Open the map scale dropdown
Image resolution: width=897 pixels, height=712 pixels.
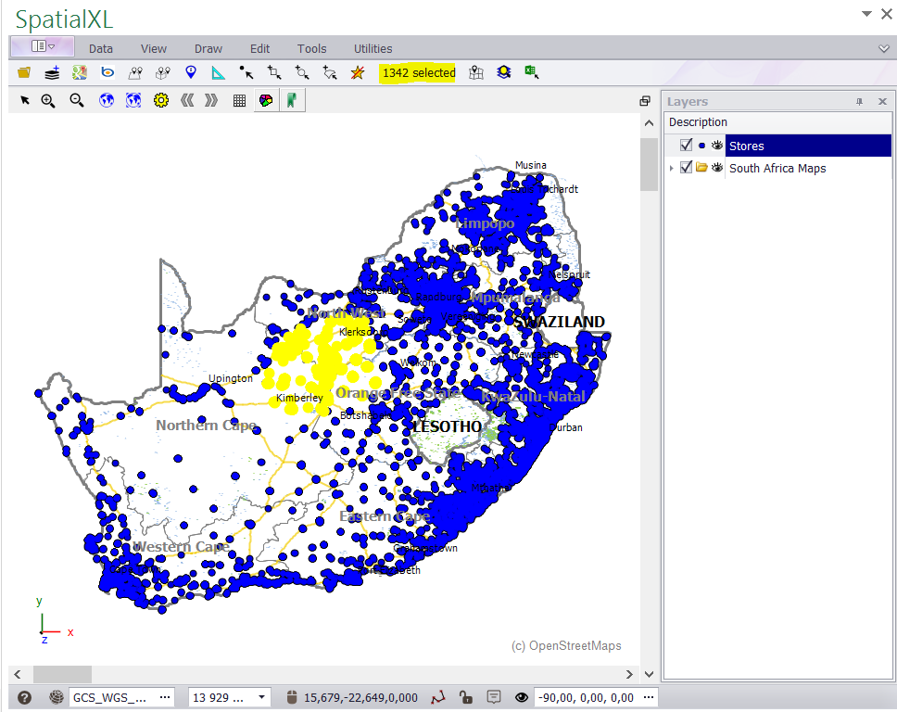tap(262, 697)
